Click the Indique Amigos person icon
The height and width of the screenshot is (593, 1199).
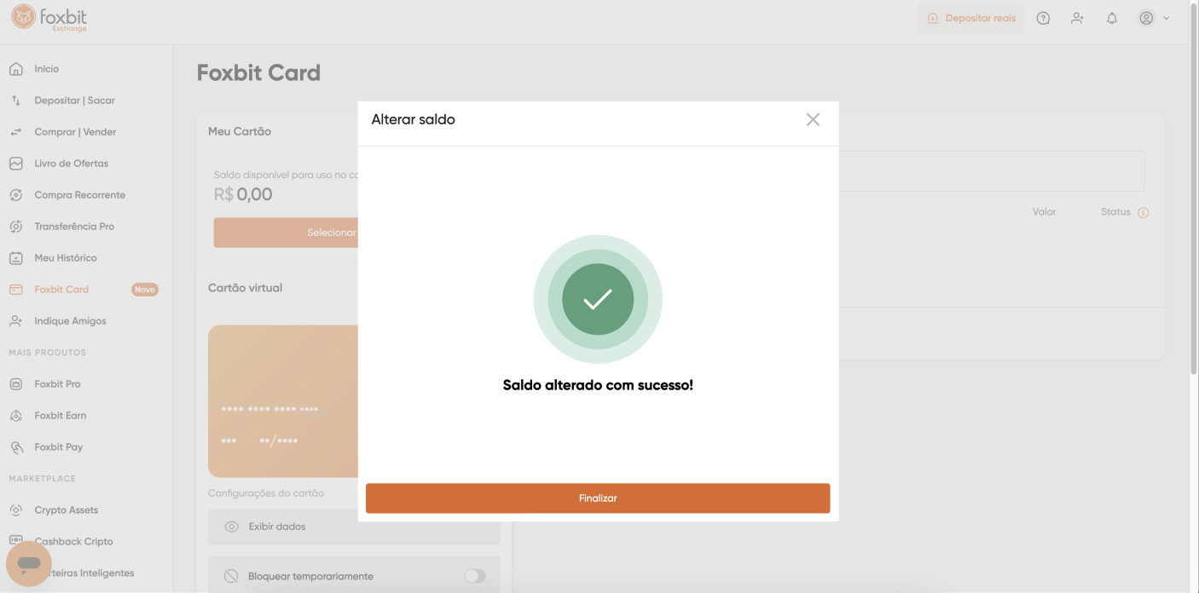pos(15,321)
